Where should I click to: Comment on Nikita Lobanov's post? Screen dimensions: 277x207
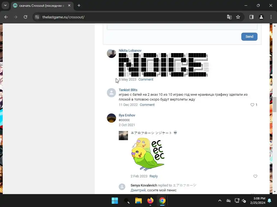pyautogui.click(x=146, y=80)
